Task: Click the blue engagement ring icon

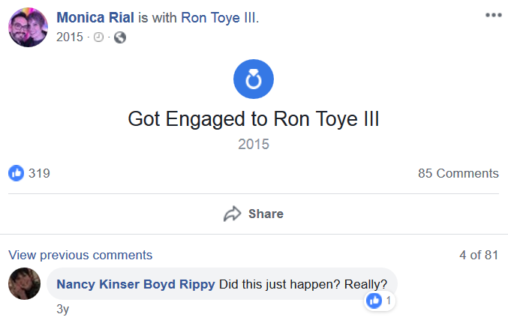Action: (x=254, y=79)
